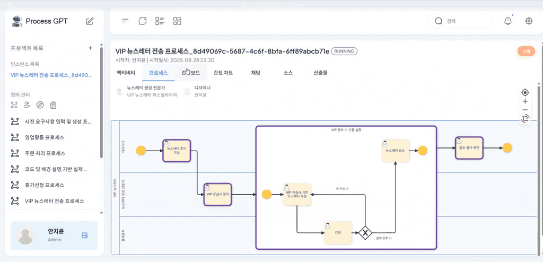The height and width of the screenshot is (262, 543).
Task: Click into the 검색 search field
Action: coord(460,21)
